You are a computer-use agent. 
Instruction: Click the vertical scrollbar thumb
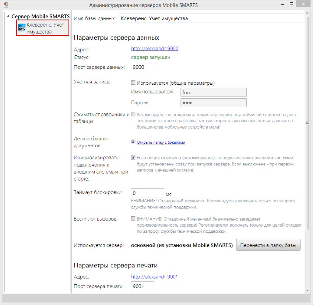tap(307, 123)
